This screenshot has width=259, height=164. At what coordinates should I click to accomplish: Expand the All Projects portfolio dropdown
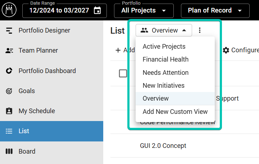point(144,10)
